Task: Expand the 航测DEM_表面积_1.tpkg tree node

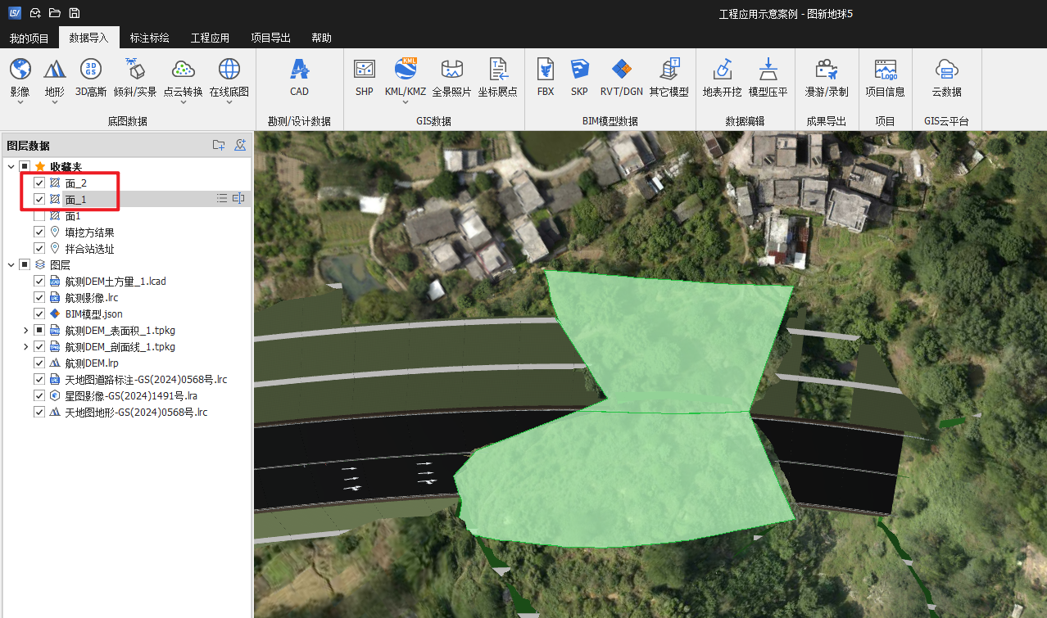Action: (26, 331)
